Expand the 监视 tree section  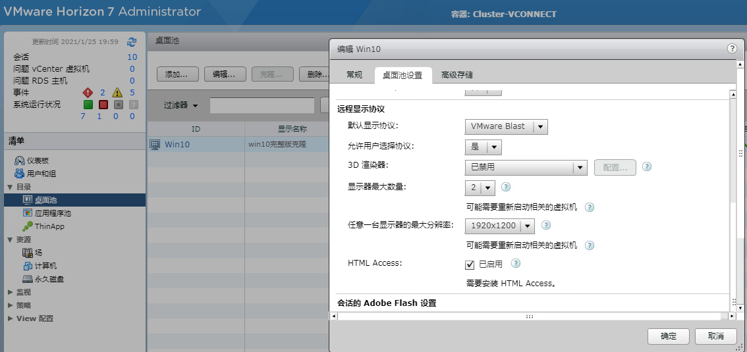11,292
